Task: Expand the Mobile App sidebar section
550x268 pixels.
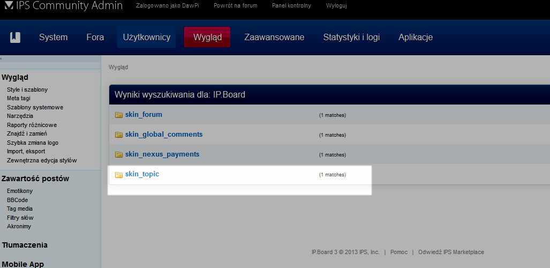Action: pyautogui.click(x=23, y=264)
